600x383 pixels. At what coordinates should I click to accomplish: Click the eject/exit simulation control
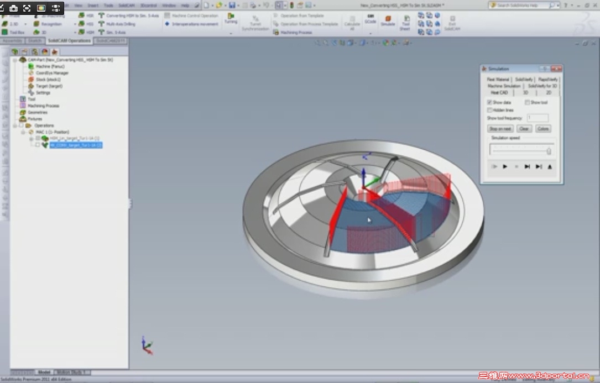[550, 166]
